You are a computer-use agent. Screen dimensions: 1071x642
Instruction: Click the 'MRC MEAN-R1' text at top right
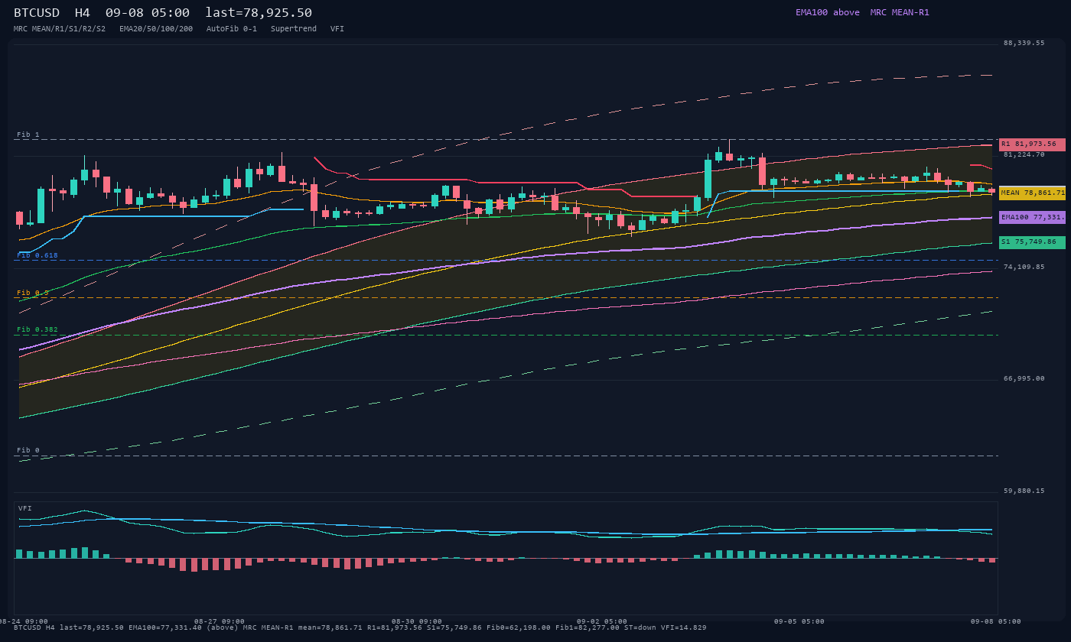pos(900,12)
